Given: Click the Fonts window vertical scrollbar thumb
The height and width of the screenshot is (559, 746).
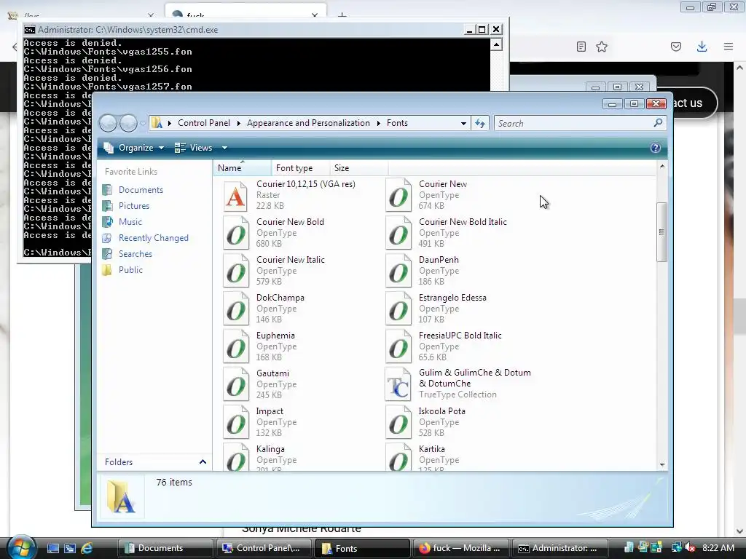Looking at the screenshot, I should pos(661,232).
